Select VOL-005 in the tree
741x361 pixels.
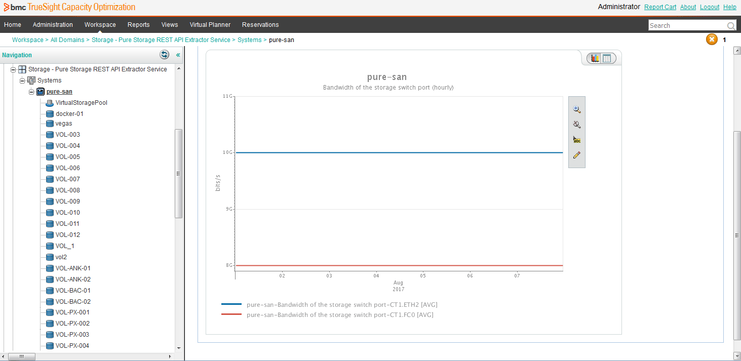point(68,157)
